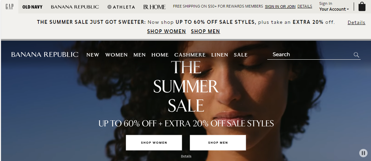Click the Old Navy brand logo
371x161 pixels.
tap(33, 7)
